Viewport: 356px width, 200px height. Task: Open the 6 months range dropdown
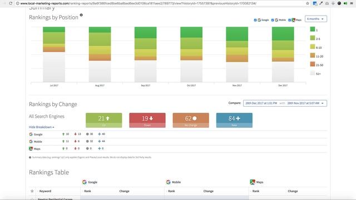[x=316, y=19]
